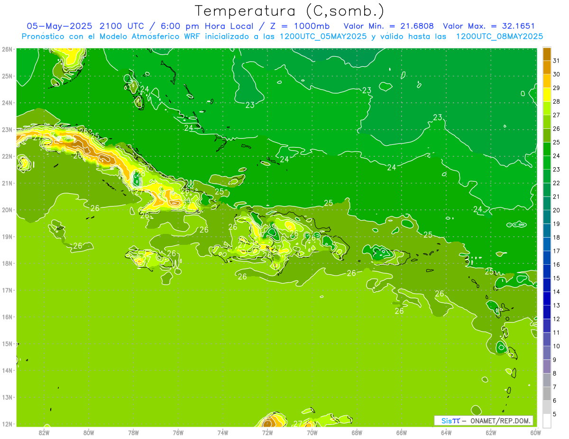The image size is (569, 439).
Task: Click the '18N' latitude axis label
Action: (7, 263)
